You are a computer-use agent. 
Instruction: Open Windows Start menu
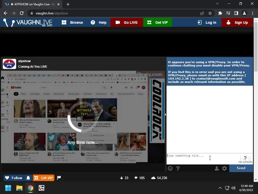tap(8, 188)
